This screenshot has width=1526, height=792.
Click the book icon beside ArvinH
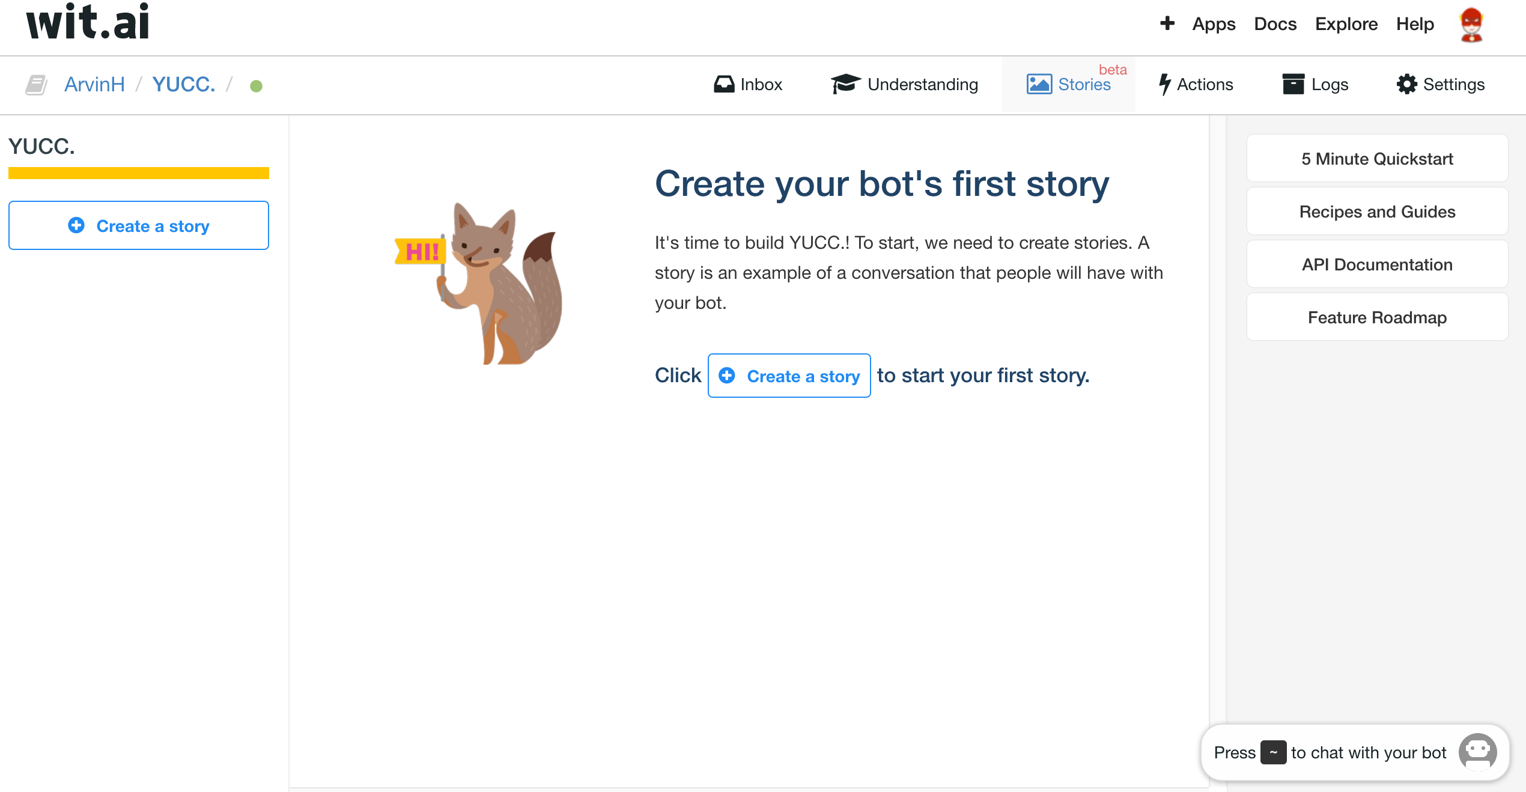(36, 85)
